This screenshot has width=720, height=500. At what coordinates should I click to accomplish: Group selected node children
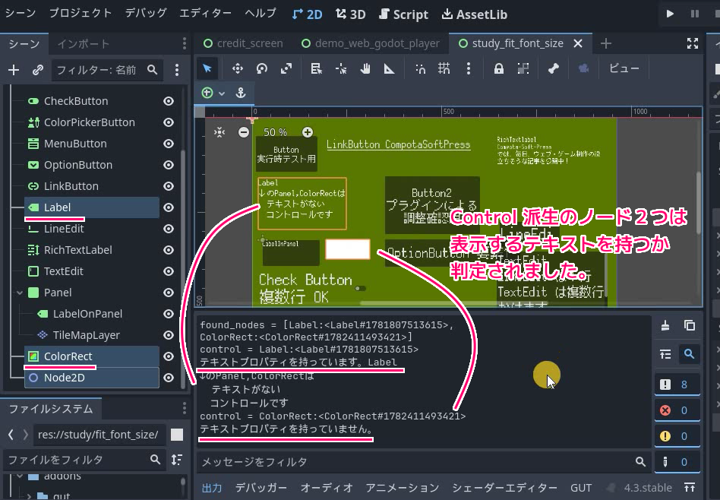click(x=523, y=69)
